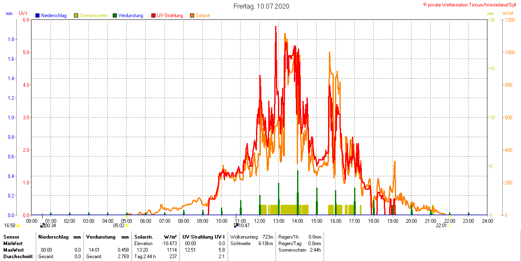The image size is (521, 261).
Task: Click the yellow min axis unit label
Action: pyautogui.click(x=490, y=13)
